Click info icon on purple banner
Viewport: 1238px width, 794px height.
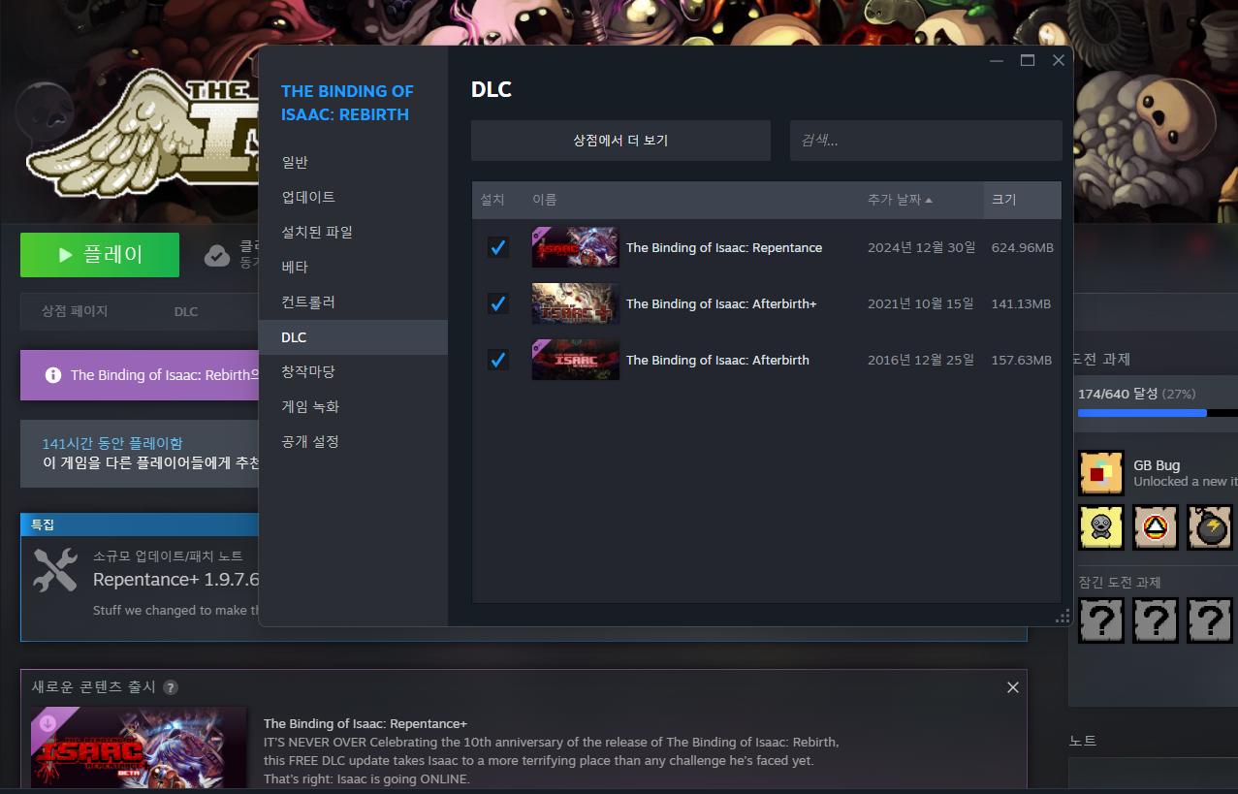tap(53, 374)
